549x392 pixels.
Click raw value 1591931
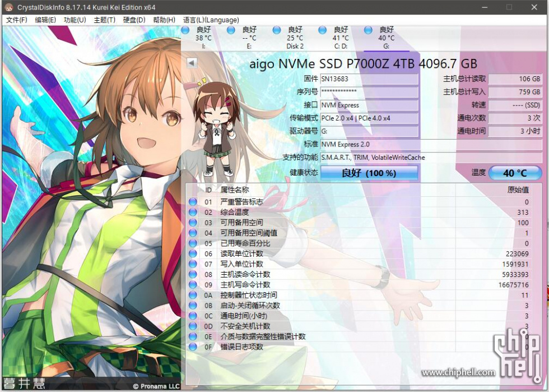point(515,264)
